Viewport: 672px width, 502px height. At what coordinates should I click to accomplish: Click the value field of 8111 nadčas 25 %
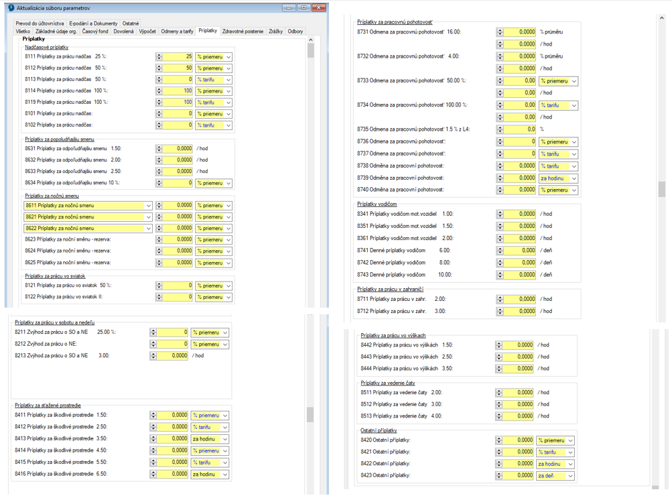point(178,56)
